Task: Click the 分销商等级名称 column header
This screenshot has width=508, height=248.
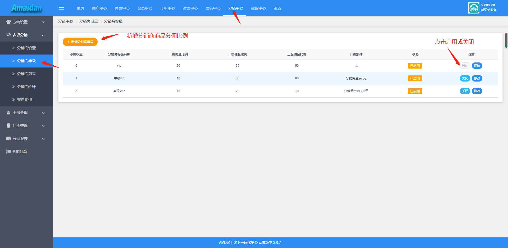Action: [119, 54]
